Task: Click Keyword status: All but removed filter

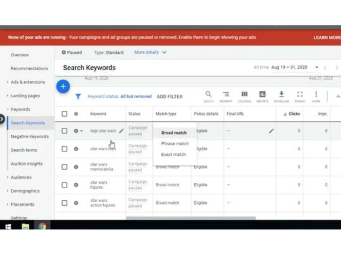Action: pyautogui.click(x=120, y=97)
